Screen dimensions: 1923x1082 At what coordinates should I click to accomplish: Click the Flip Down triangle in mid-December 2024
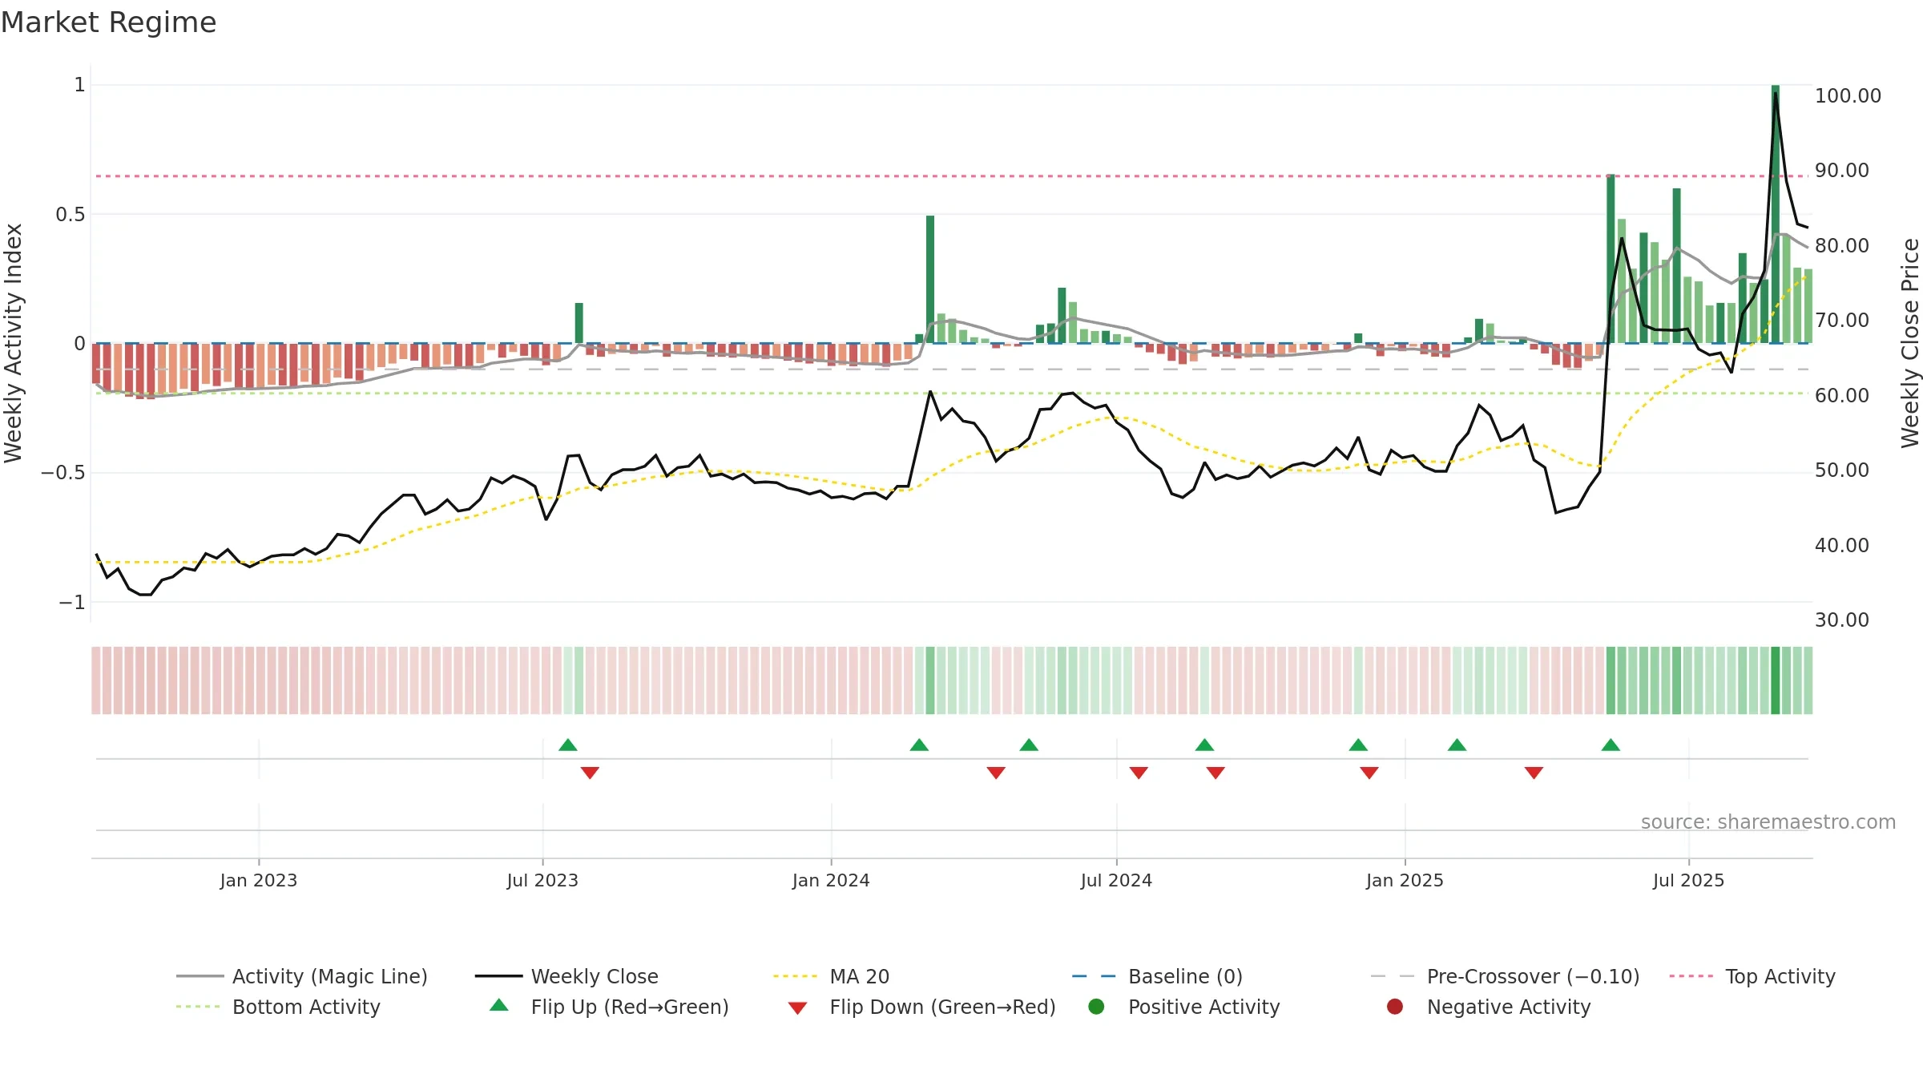(1369, 773)
